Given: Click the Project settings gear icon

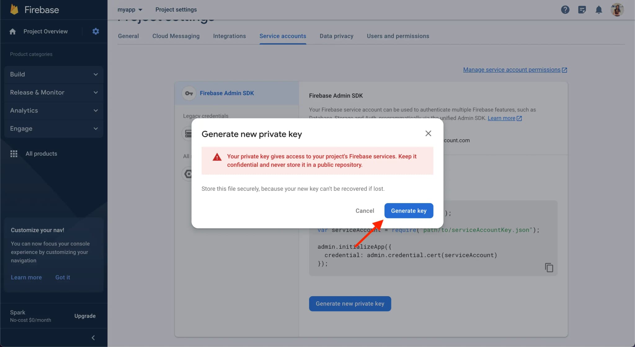Looking at the screenshot, I should tap(95, 31).
